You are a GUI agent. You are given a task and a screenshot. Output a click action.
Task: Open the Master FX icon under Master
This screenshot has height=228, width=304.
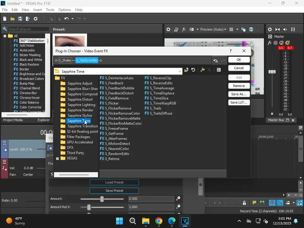pyautogui.click(x=270, y=43)
